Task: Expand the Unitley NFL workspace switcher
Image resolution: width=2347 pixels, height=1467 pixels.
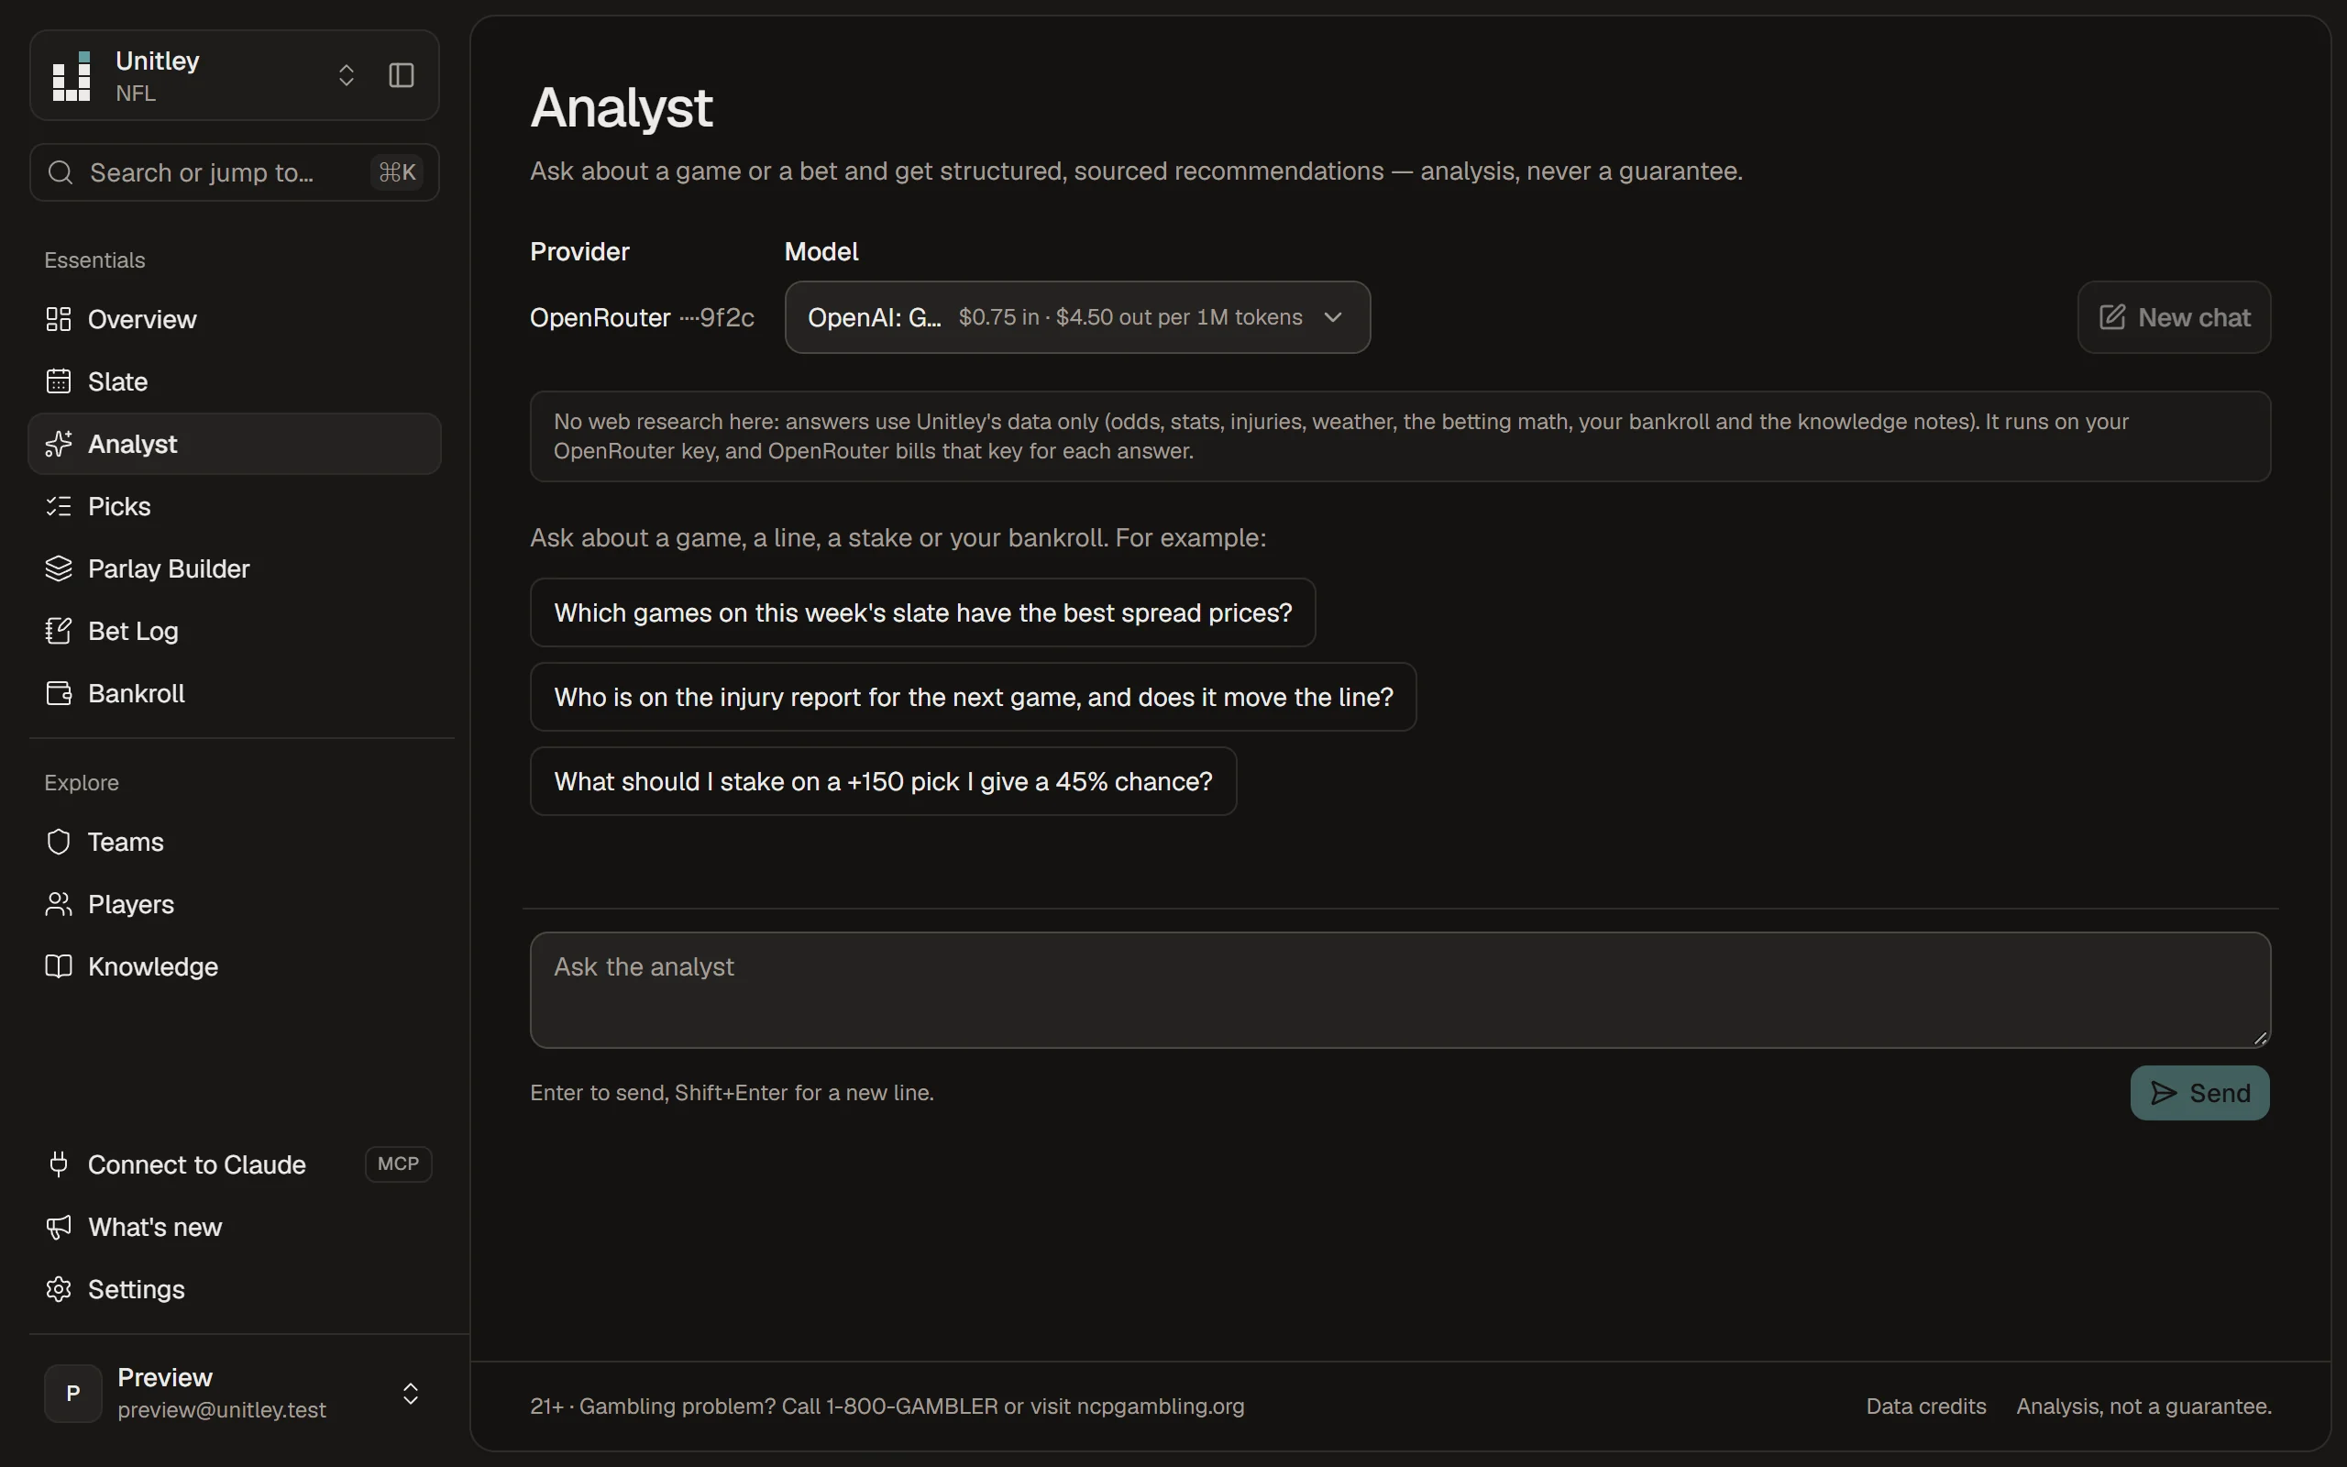Action: [347, 76]
